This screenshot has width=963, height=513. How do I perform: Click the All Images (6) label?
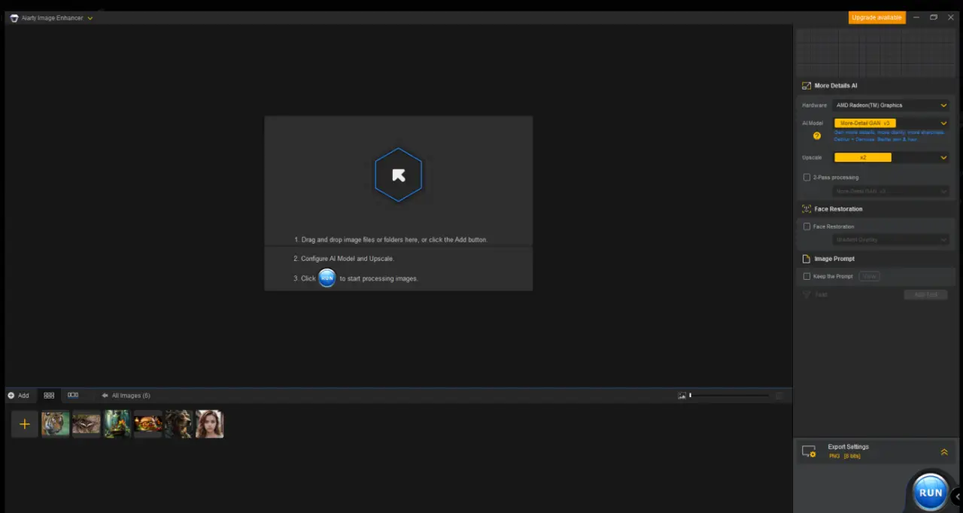[131, 396]
